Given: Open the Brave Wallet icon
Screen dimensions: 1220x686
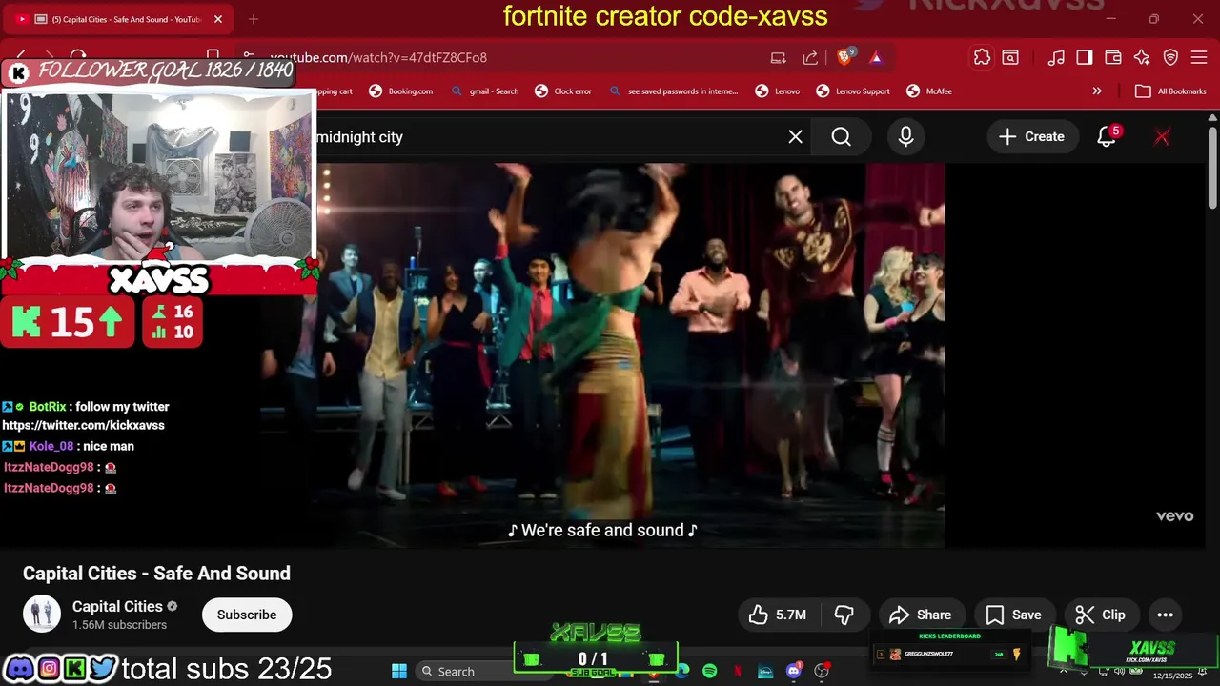Looking at the screenshot, I should pyautogui.click(x=1113, y=57).
